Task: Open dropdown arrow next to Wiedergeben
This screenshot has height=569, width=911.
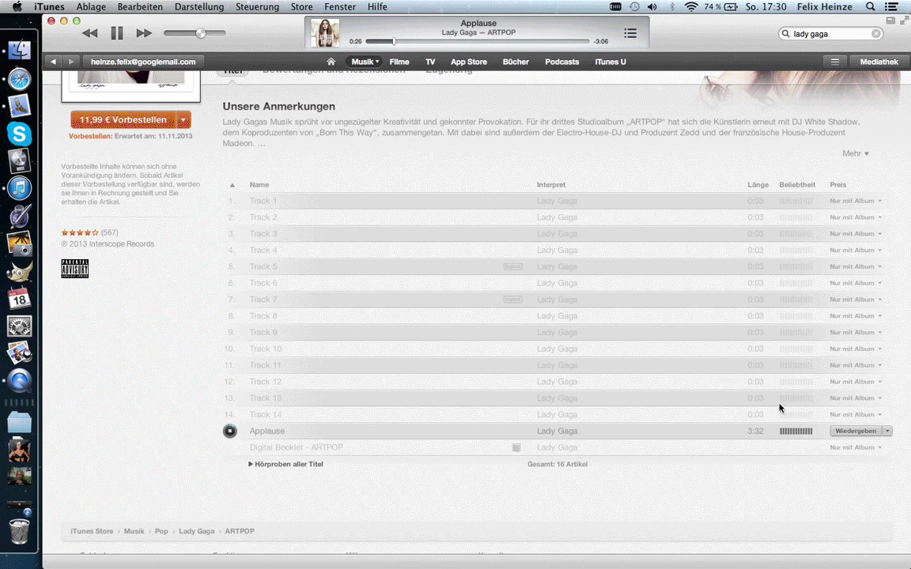Action: [887, 431]
